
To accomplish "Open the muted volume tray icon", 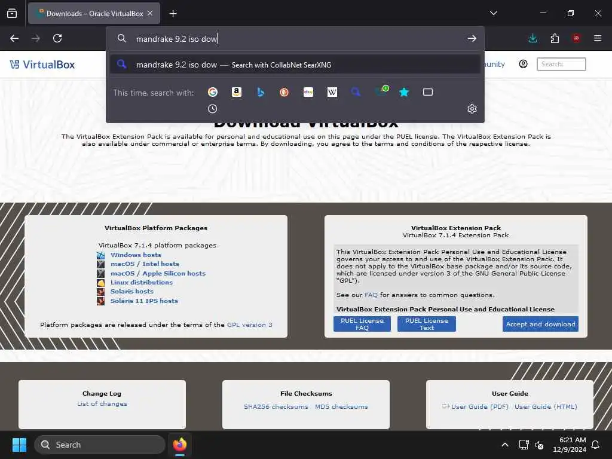I will pyautogui.click(x=539, y=445).
